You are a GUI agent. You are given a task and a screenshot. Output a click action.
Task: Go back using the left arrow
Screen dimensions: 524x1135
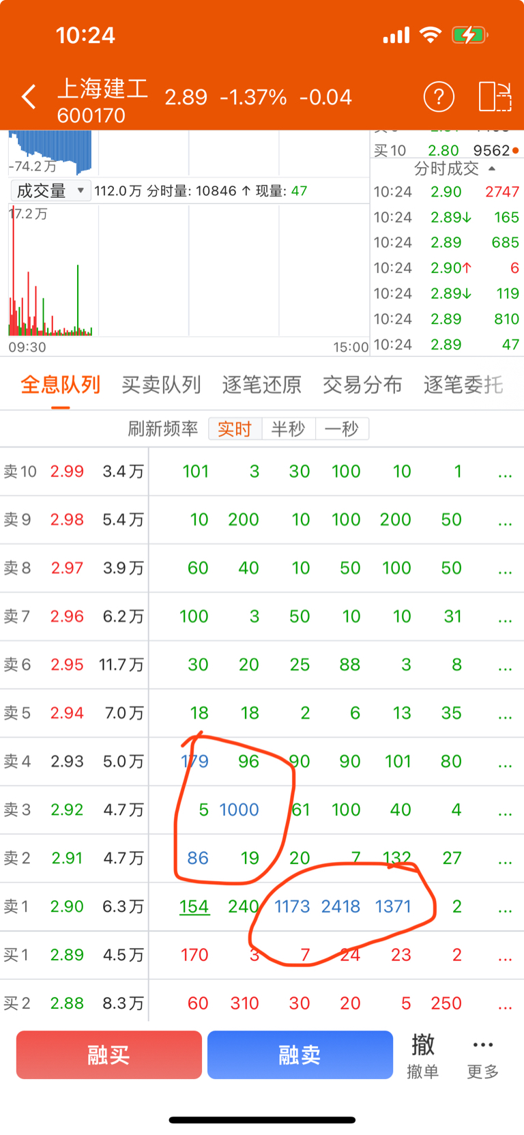pos(29,97)
